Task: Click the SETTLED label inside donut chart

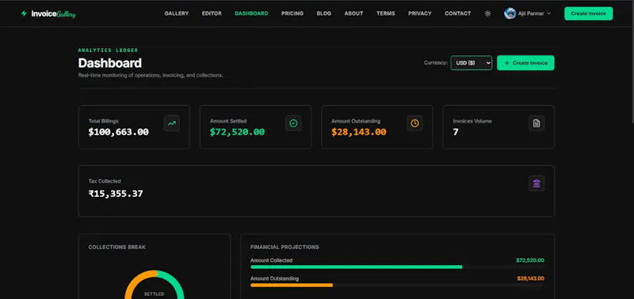Action: pyautogui.click(x=155, y=294)
